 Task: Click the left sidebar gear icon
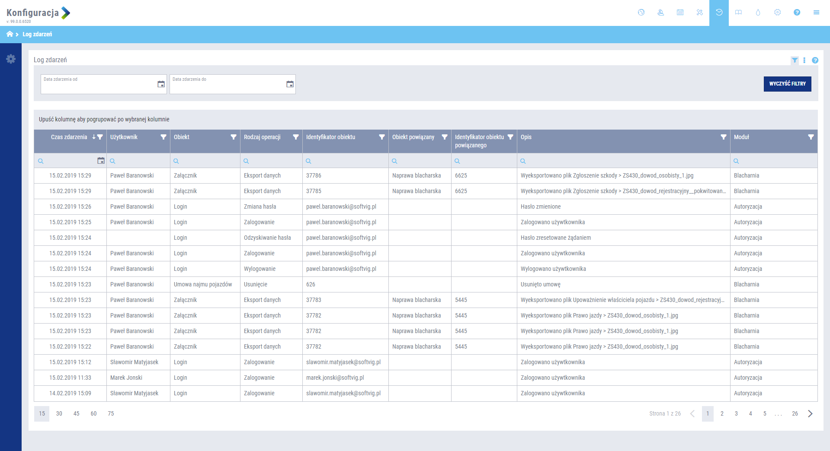coord(11,59)
